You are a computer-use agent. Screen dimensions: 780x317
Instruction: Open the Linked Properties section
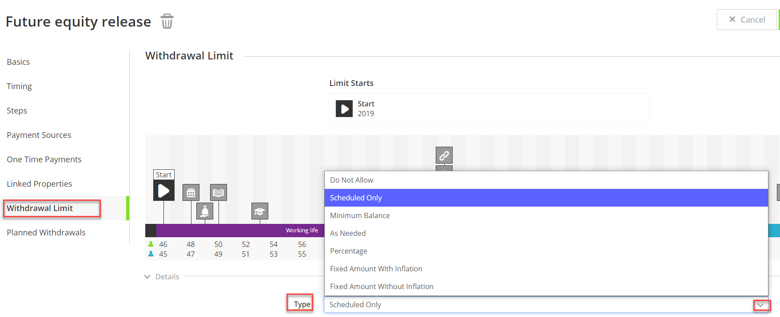[40, 184]
